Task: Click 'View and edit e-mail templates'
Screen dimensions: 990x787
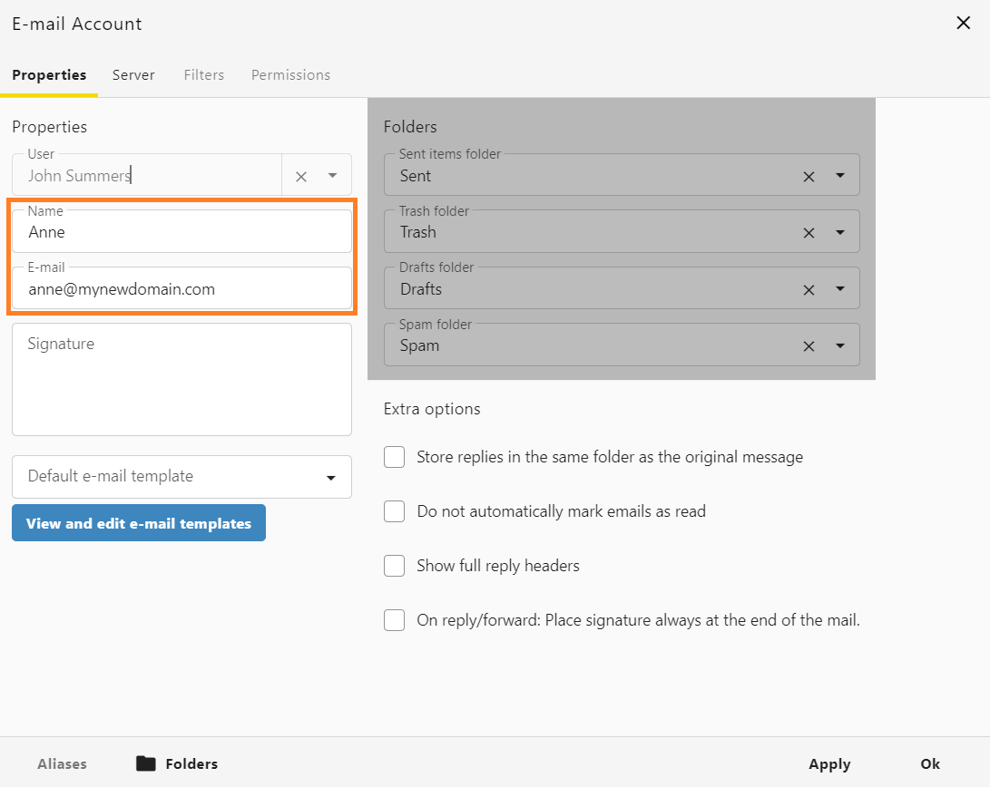Action: tap(138, 523)
